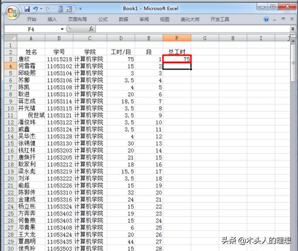Click the greyed Redo icon

click(47, 9)
